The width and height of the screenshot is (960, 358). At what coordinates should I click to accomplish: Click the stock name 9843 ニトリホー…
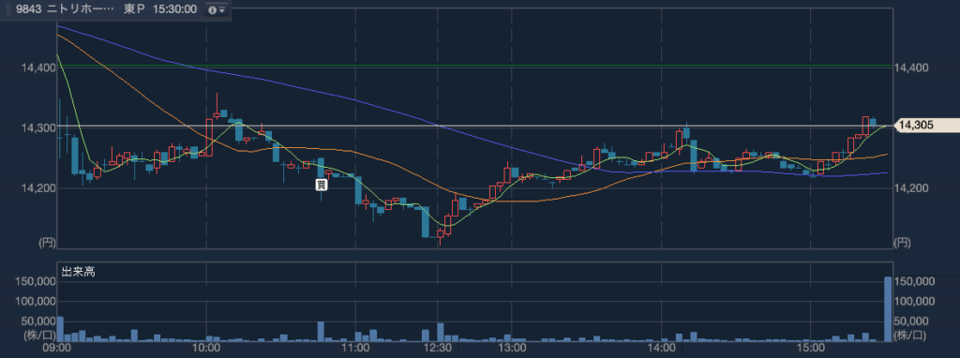[66, 9]
